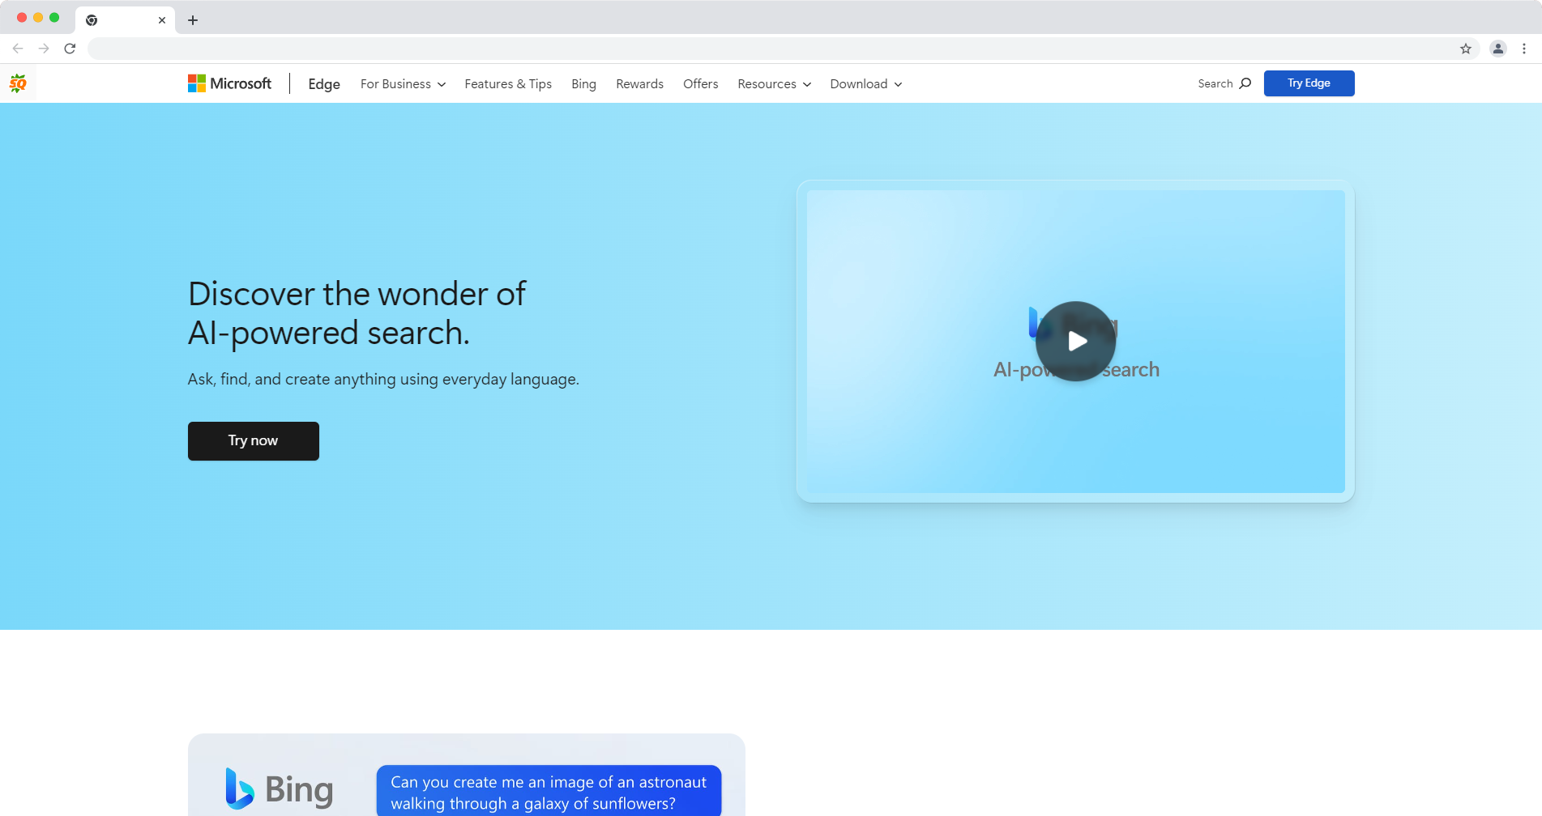
Task: Reload the current page
Action: [70, 49]
